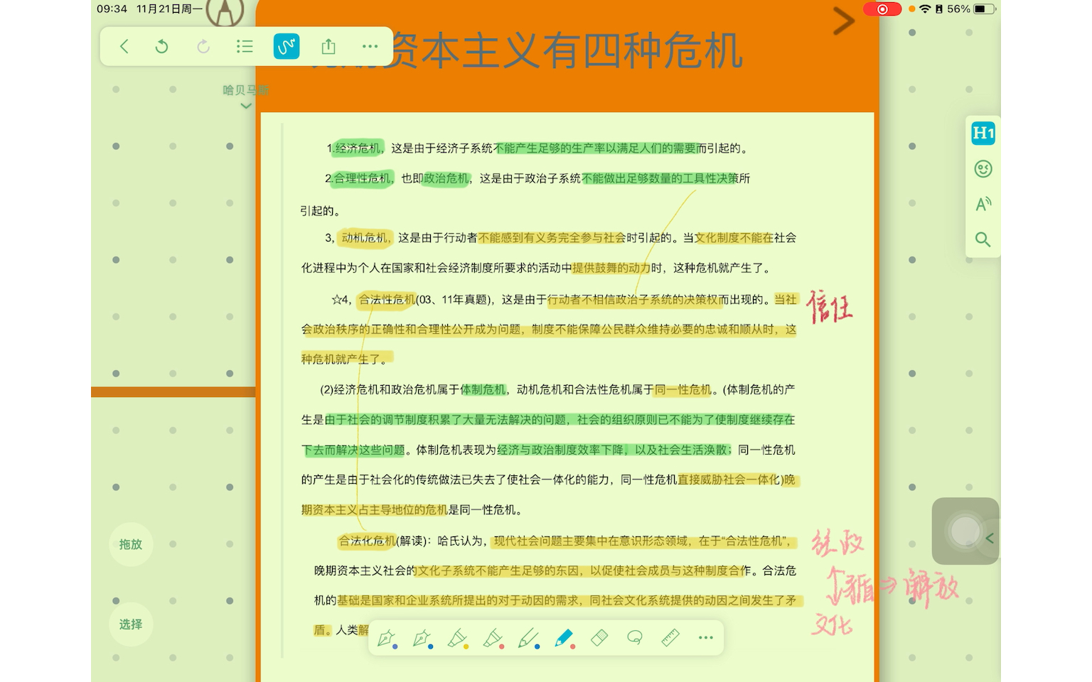The height and width of the screenshot is (682, 1092).
Task: Tap the status bar time 09:34
Action: point(112,9)
